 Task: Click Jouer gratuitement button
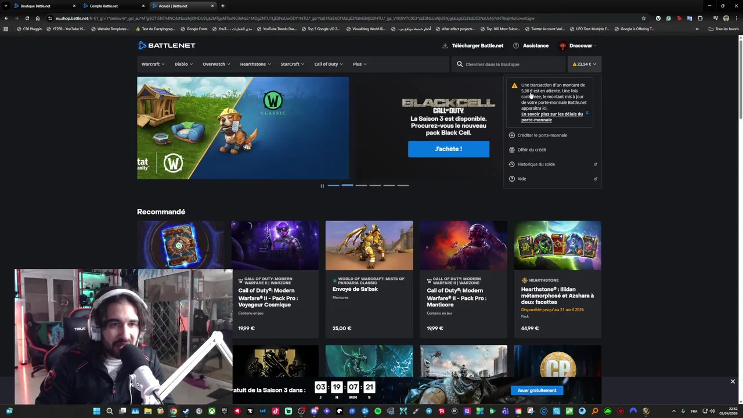[537, 390]
